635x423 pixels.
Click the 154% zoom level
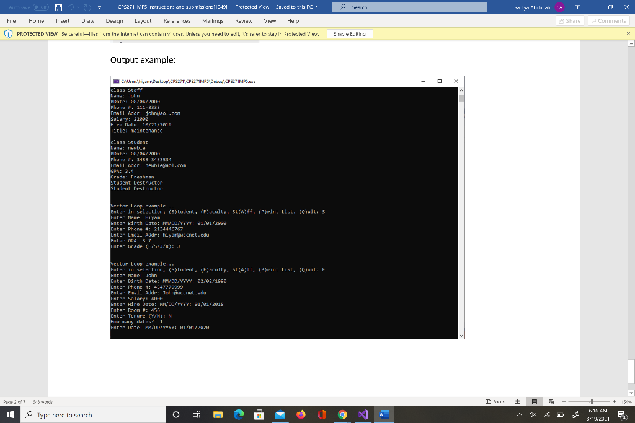click(626, 402)
